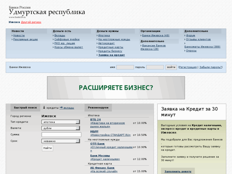
Task: Select the Рекомендуем tab
Action: (x=98, y=108)
